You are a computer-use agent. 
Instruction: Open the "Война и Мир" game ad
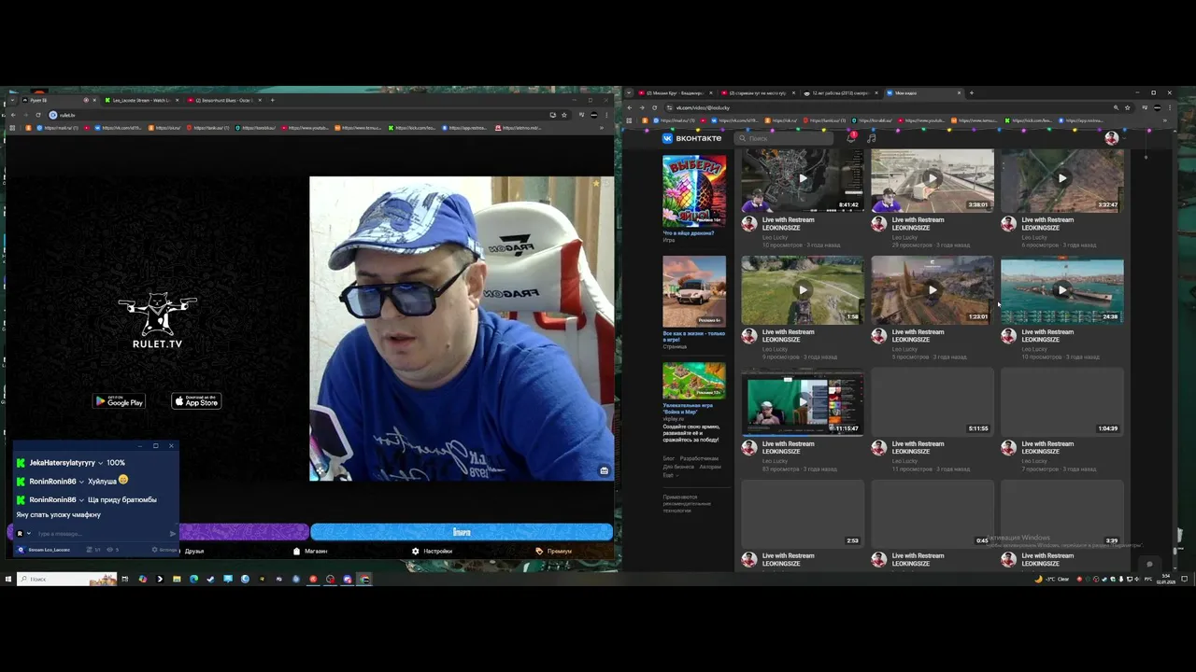(x=694, y=381)
